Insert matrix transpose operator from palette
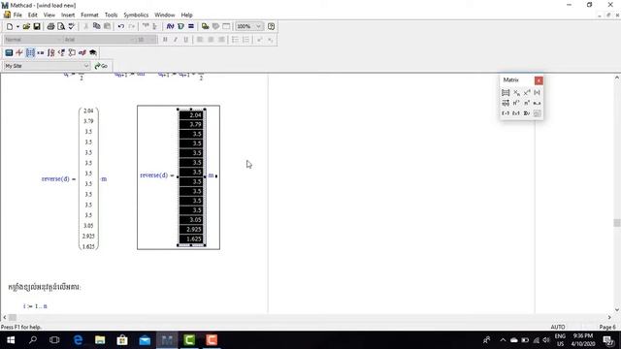 pos(527,103)
